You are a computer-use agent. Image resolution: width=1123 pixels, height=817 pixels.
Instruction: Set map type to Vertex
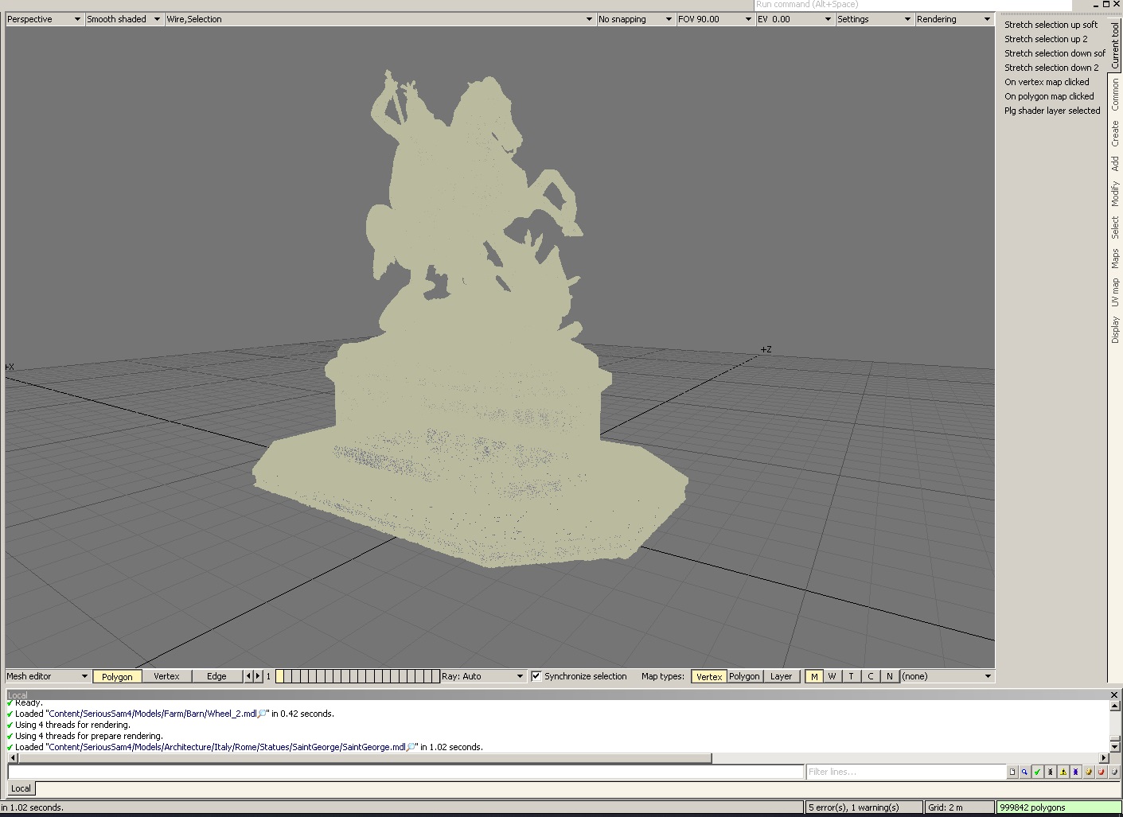pyautogui.click(x=708, y=677)
